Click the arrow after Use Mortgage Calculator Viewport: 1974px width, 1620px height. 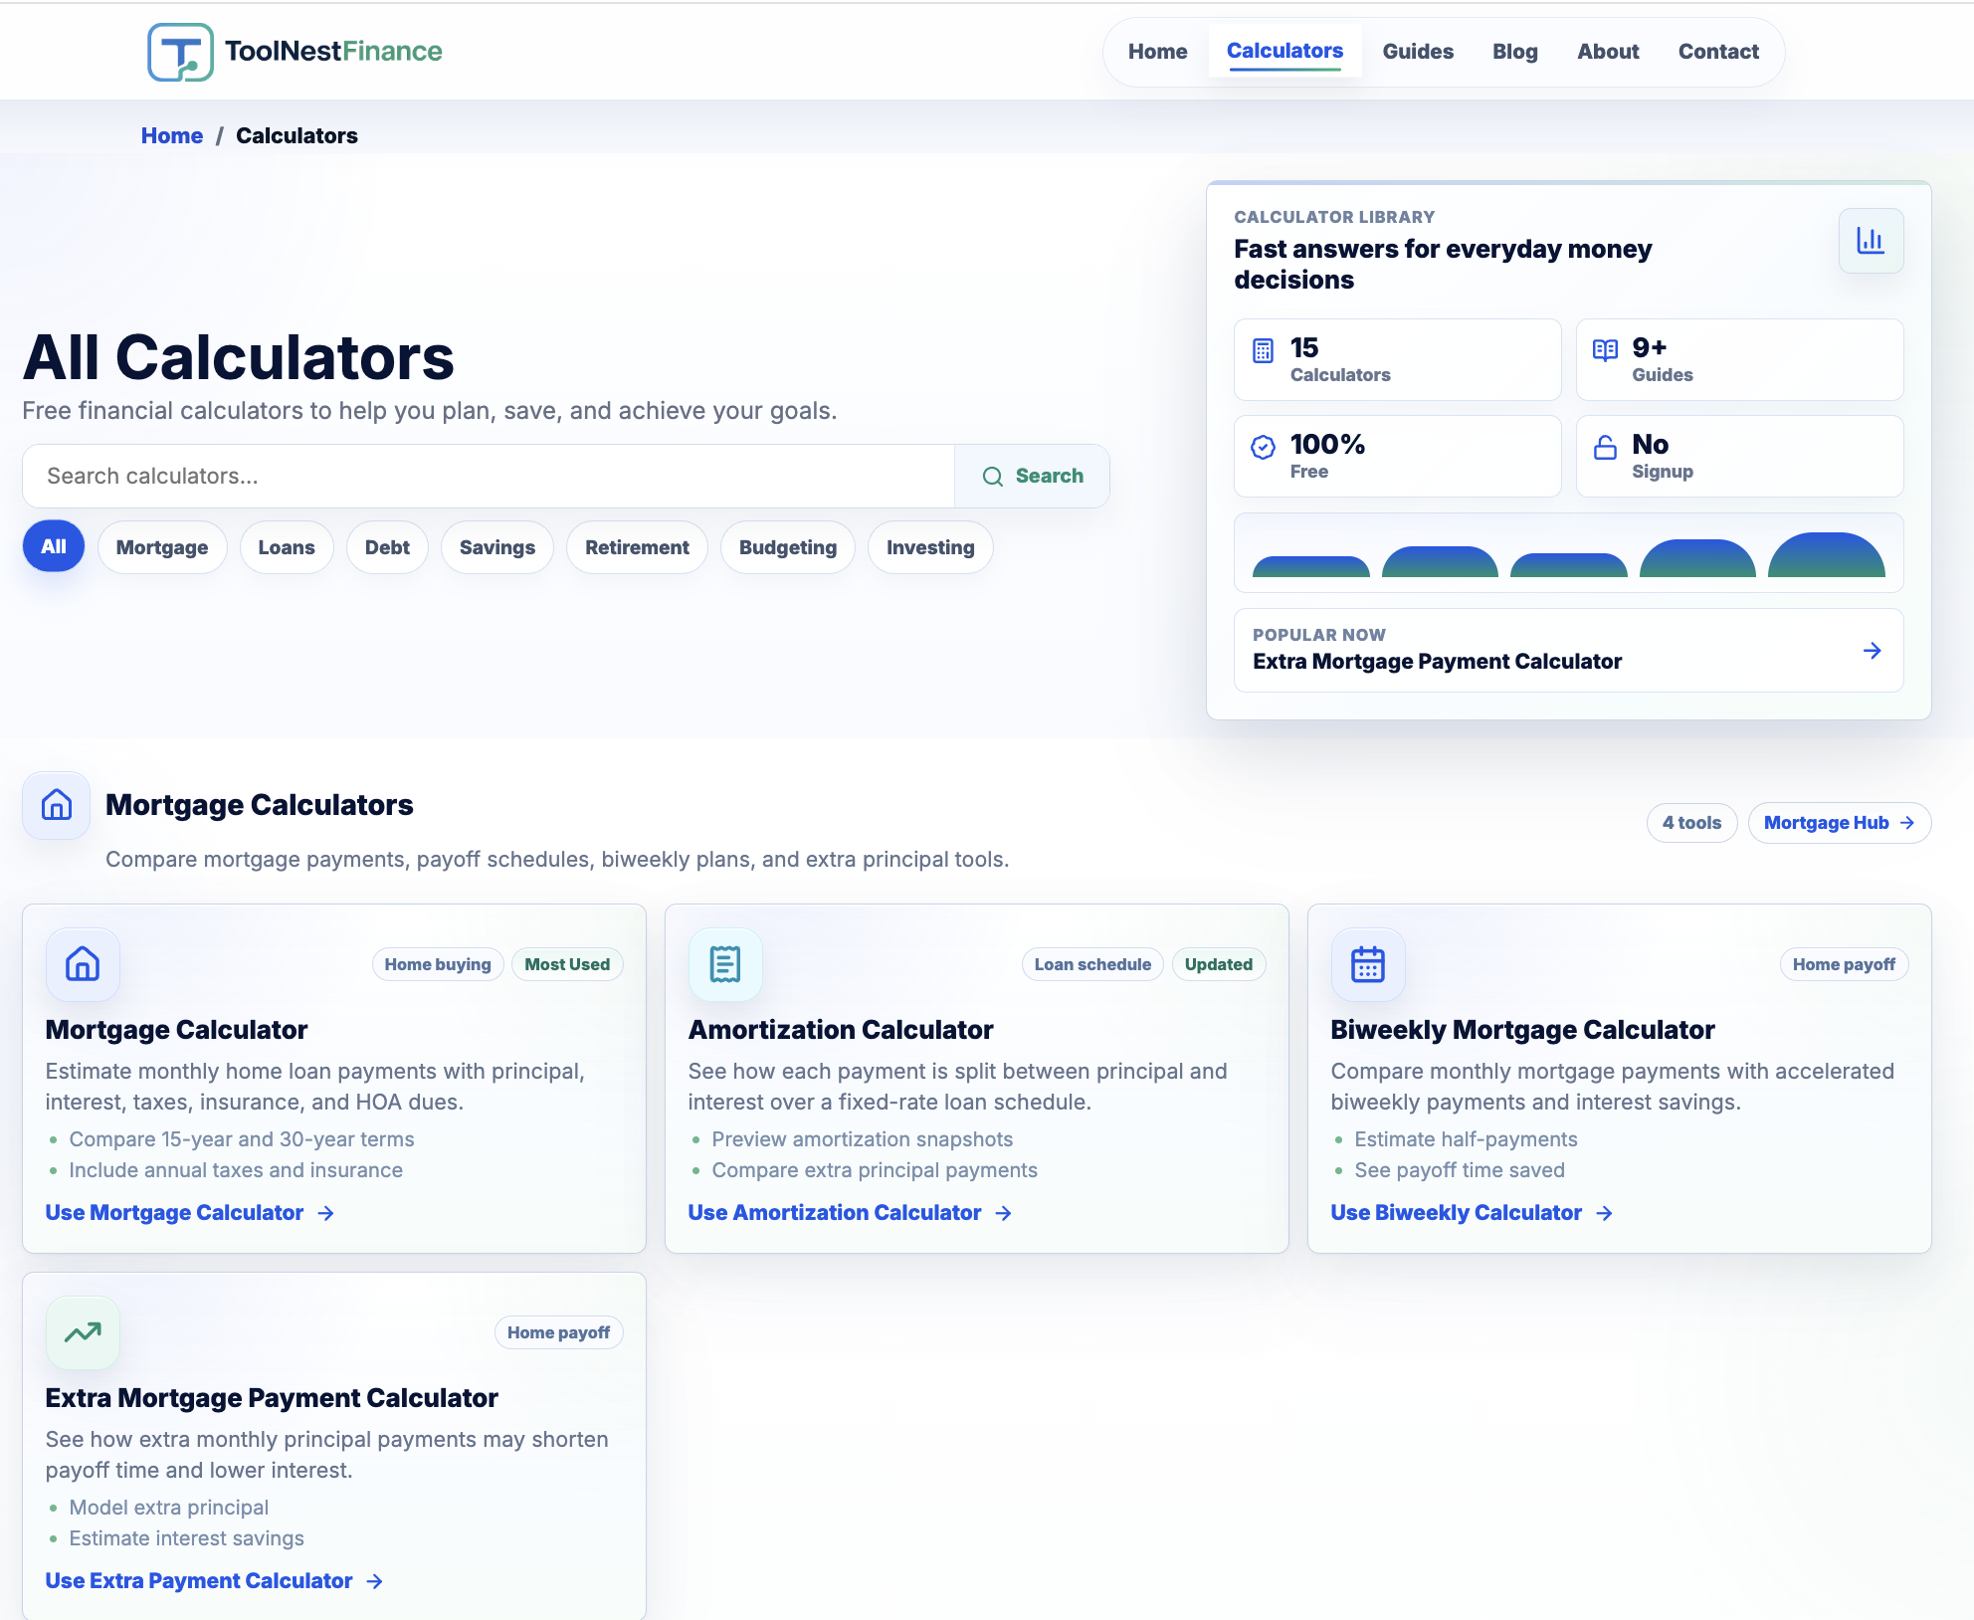325,1213
